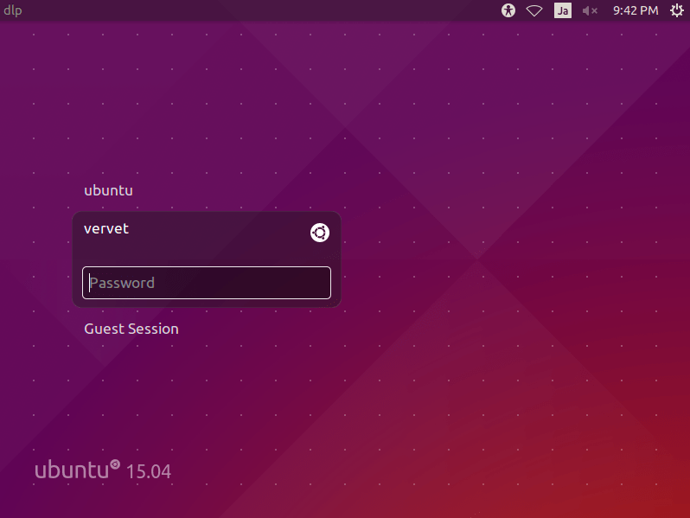Select the vervet user entry
The height and width of the screenshot is (518, 690).
tap(106, 229)
